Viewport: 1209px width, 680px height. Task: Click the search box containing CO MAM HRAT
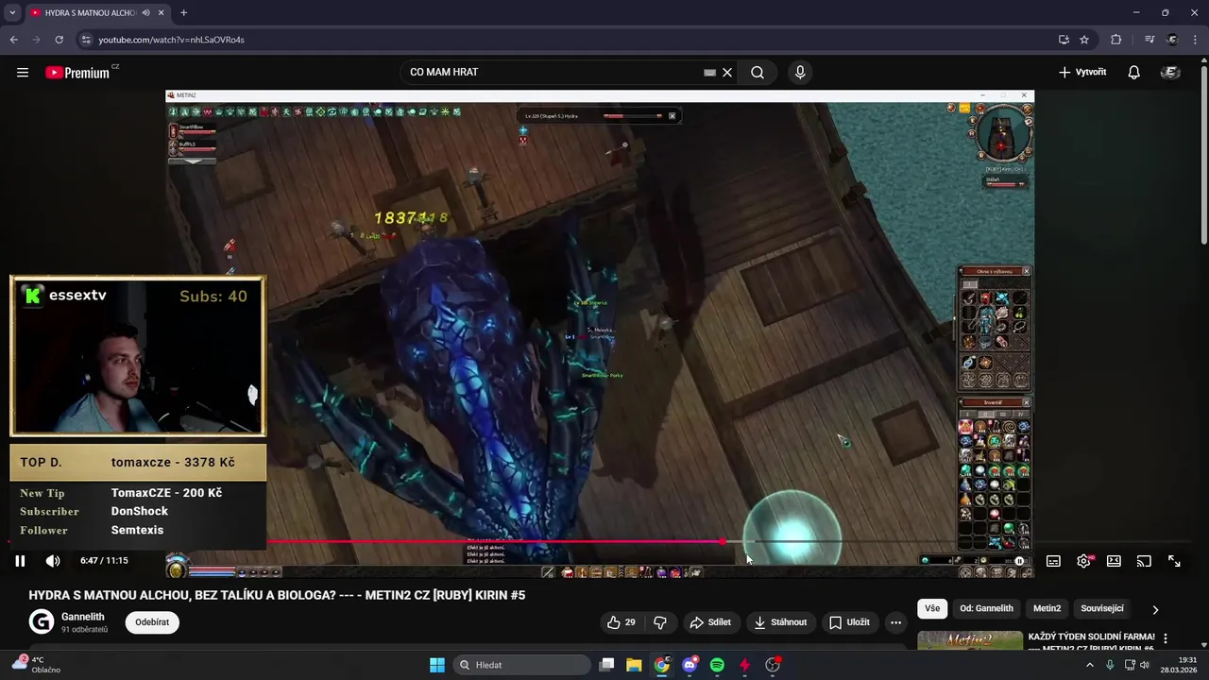(553, 73)
